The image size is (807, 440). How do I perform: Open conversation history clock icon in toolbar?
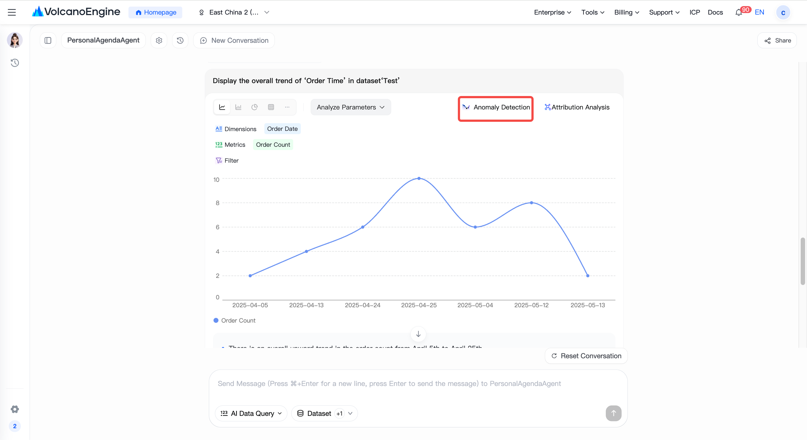[180, 40]
